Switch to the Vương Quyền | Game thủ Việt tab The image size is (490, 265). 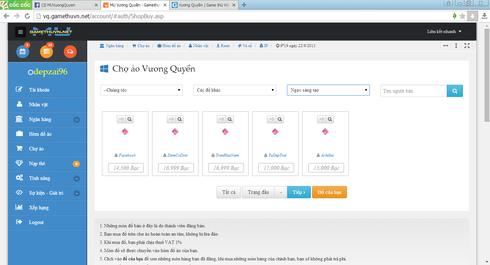204,5
